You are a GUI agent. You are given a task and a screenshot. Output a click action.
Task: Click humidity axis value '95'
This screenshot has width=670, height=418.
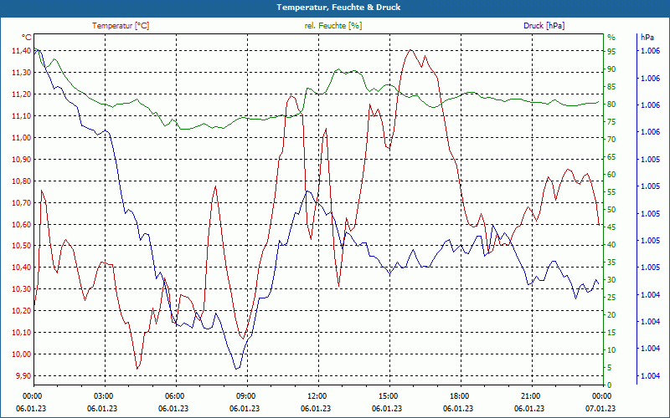611,52
